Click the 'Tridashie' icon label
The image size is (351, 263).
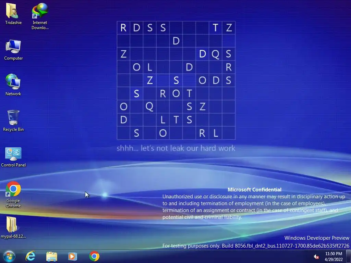(x=13, y=23)
